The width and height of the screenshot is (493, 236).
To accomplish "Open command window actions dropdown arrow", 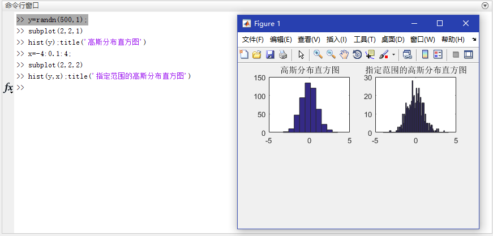I will click(x=485, y=6).
